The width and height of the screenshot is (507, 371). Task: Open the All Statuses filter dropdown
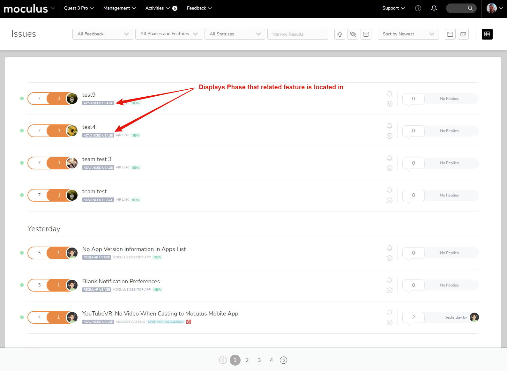[235, 34]
